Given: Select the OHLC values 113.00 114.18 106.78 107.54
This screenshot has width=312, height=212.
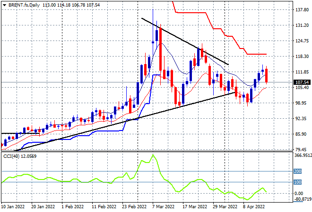Looking at the screenshot, I should point(71,5).
